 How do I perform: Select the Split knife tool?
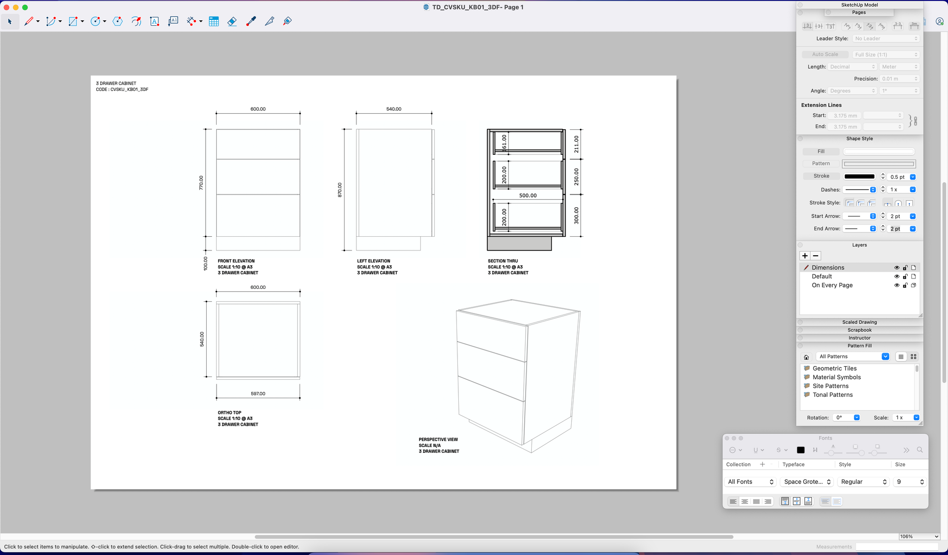coord(269,21)
